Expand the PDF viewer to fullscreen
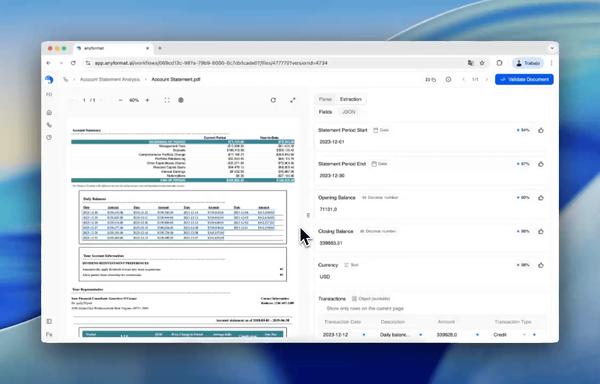Viewport: 600px width, 384px height. (x=293, y=100)
